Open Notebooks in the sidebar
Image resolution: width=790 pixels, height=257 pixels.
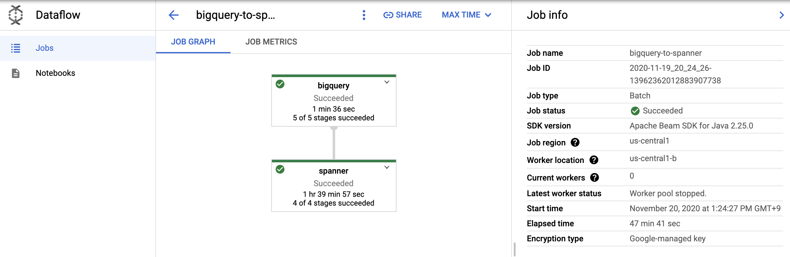tap(78, 73)
